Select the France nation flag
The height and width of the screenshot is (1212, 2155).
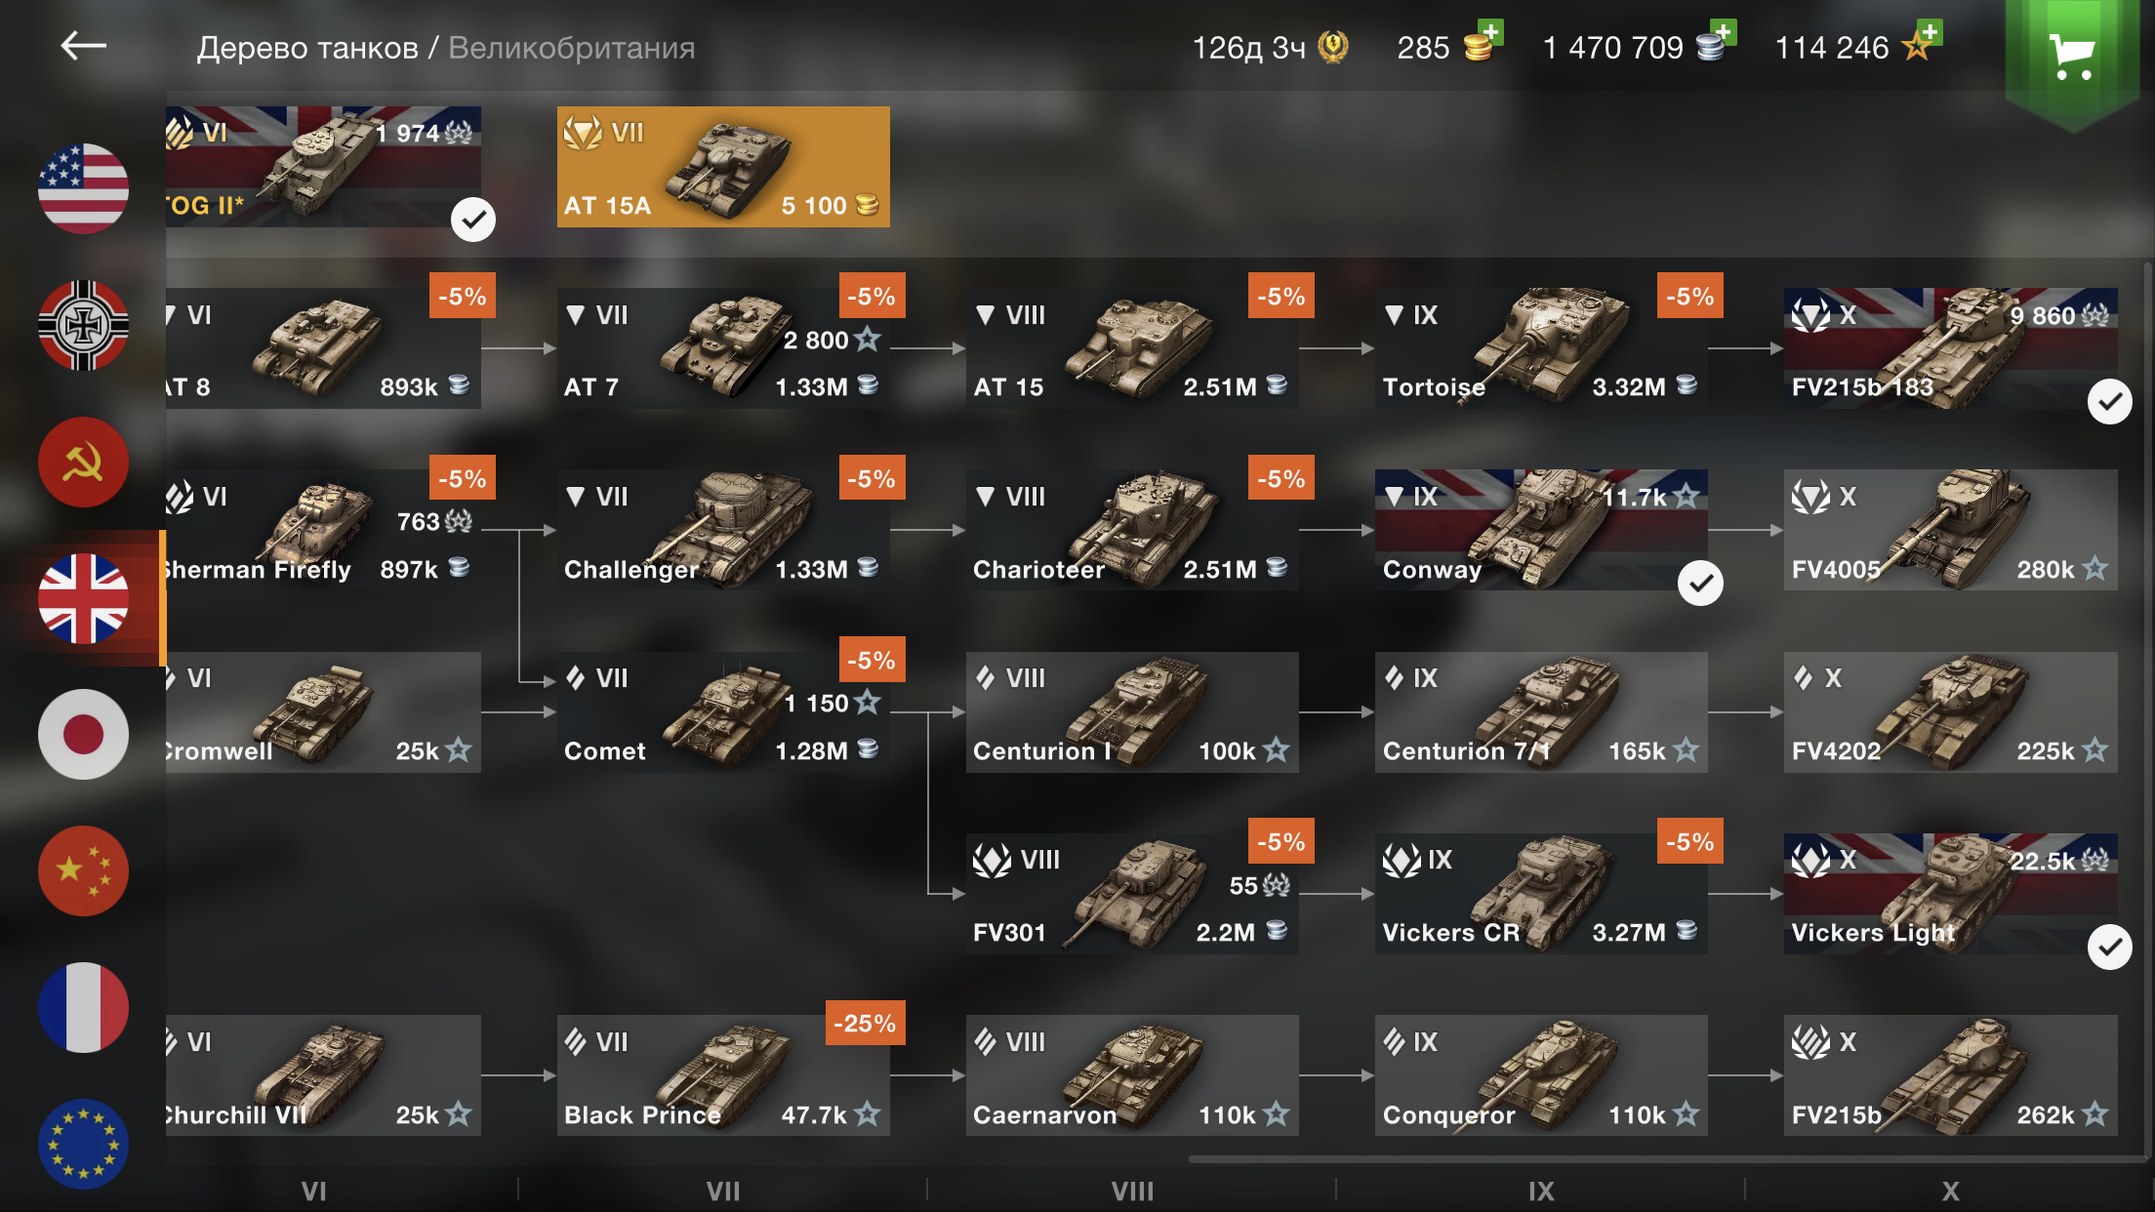pyautogui.click(x=83, y=1007)
